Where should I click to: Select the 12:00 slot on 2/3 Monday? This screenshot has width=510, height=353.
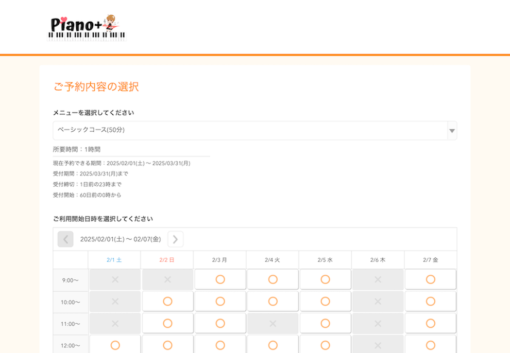coord(219,344)
